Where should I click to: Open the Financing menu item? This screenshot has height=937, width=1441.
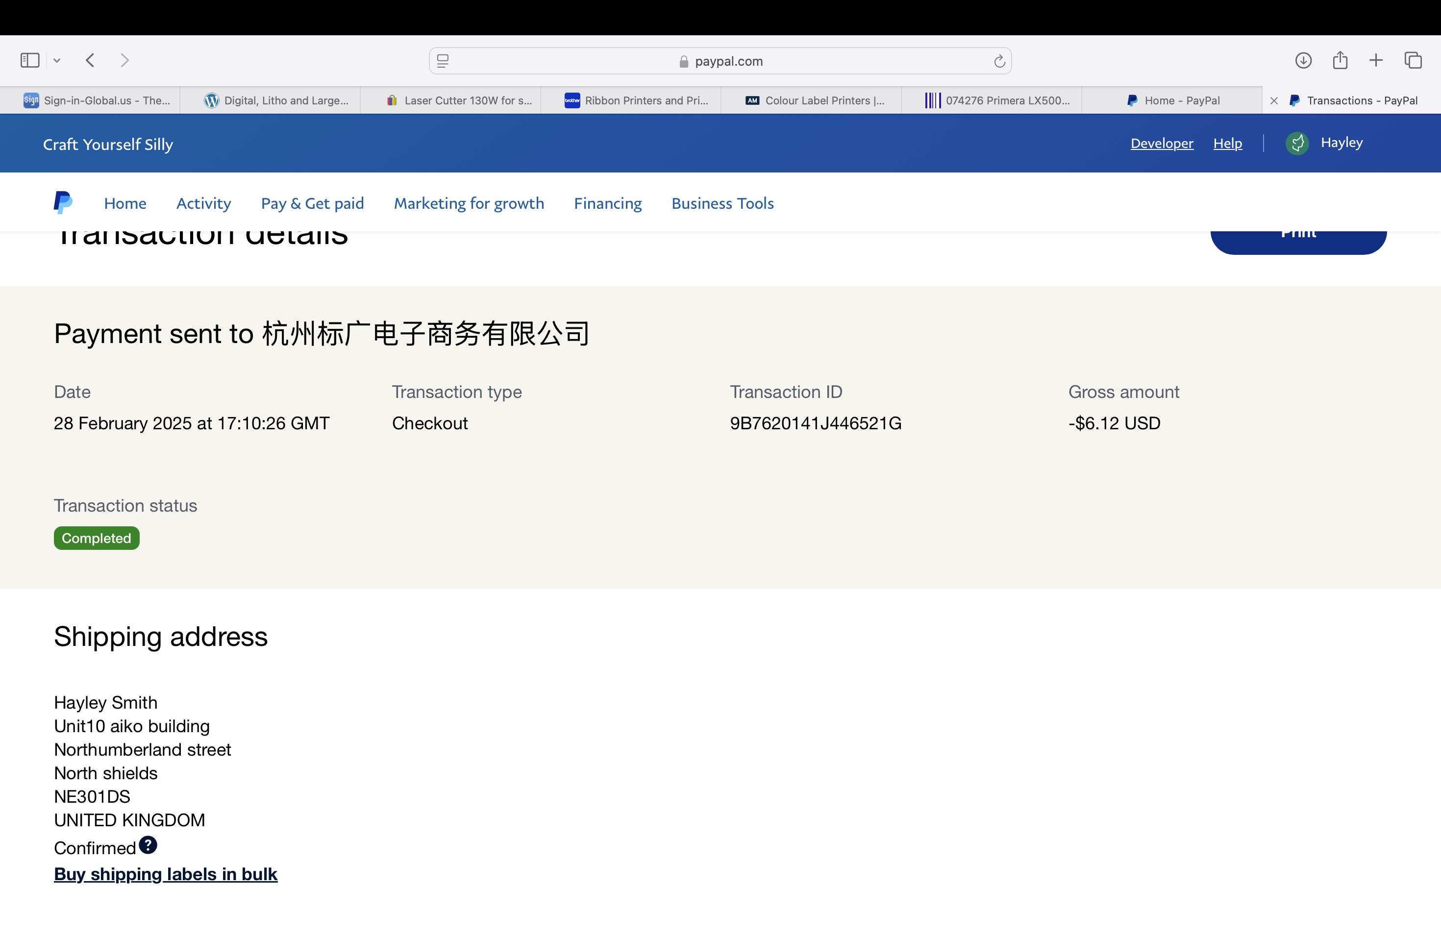pyautogui.click(x=608, y=203)
